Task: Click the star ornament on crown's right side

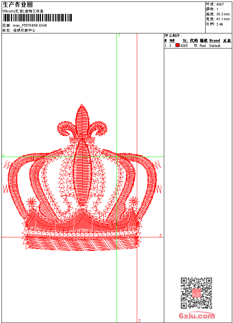Action: click(133, 202)
